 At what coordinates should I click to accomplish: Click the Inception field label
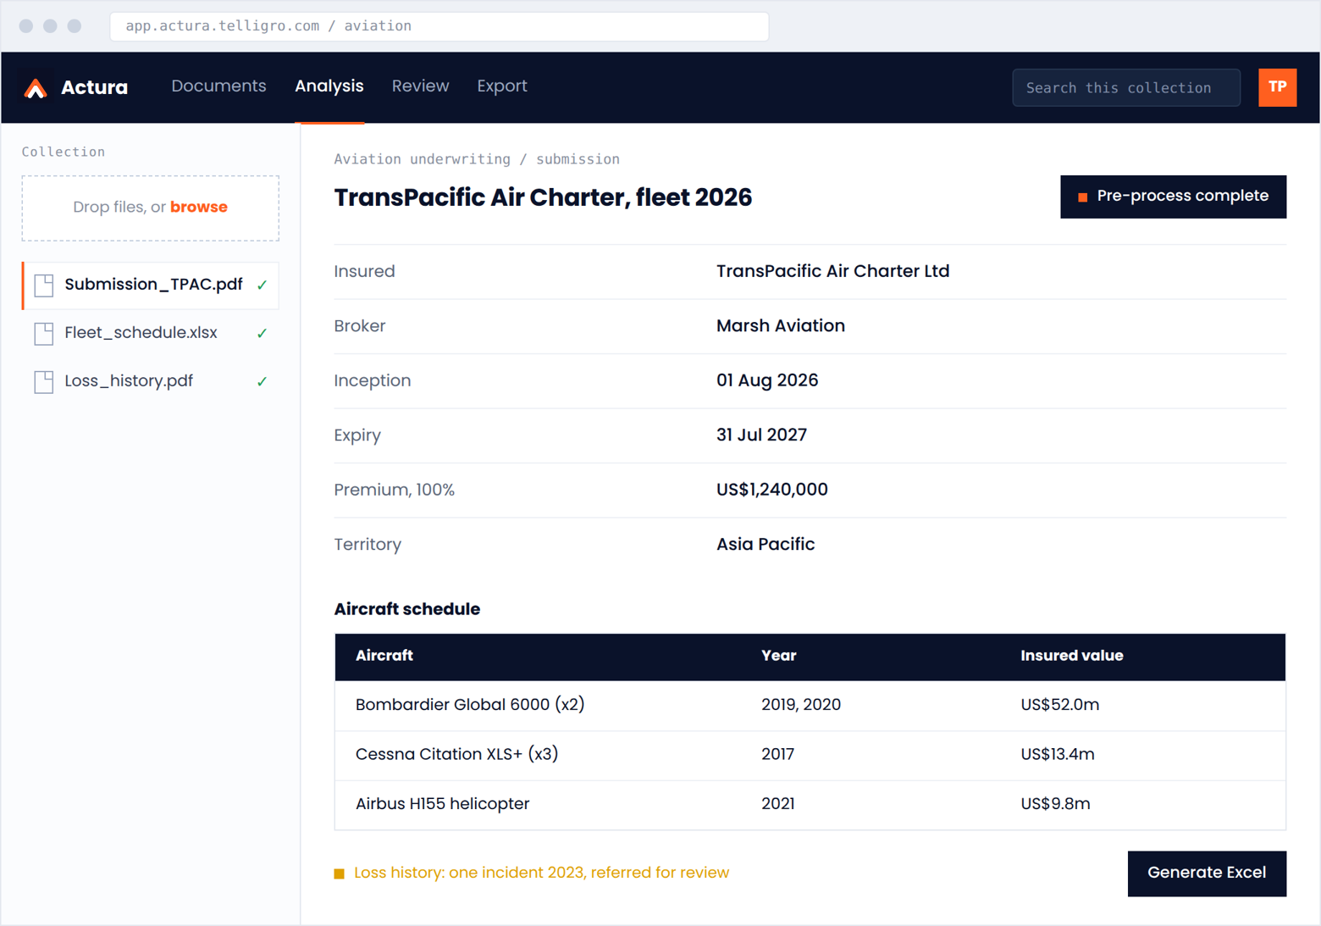[373, 381]
